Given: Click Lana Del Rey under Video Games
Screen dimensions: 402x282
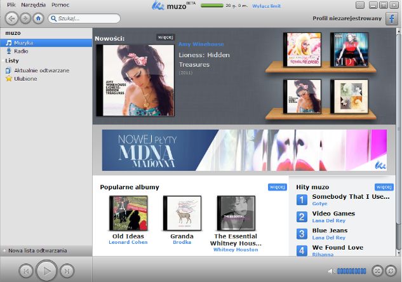Looking at the screenshot, I should point(329,221).
